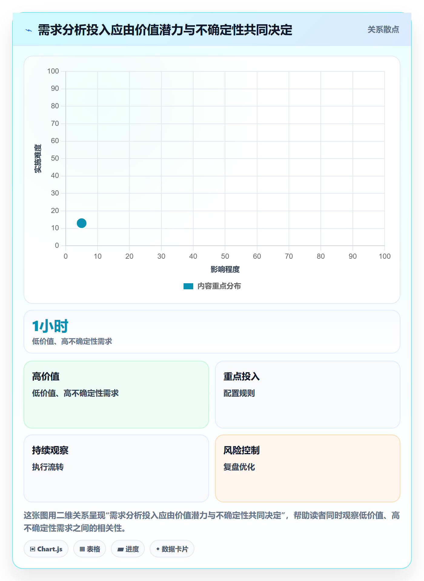Screen dimensions: 424x581
Task: Click the bar icon in 进度 chip
Action: 121,550
